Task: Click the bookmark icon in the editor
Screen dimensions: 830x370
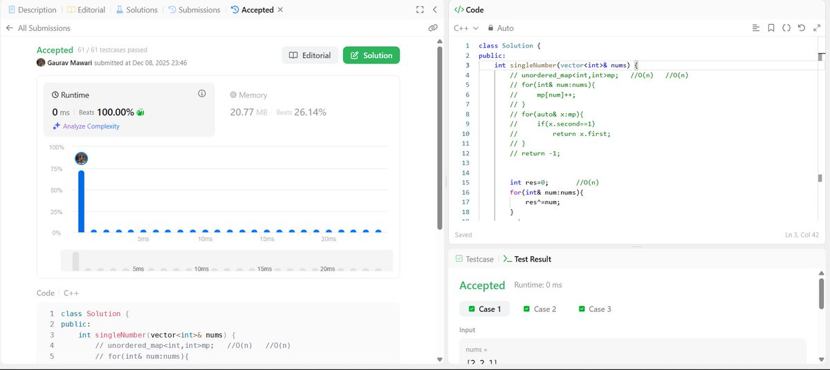Action: click(771, 28)
